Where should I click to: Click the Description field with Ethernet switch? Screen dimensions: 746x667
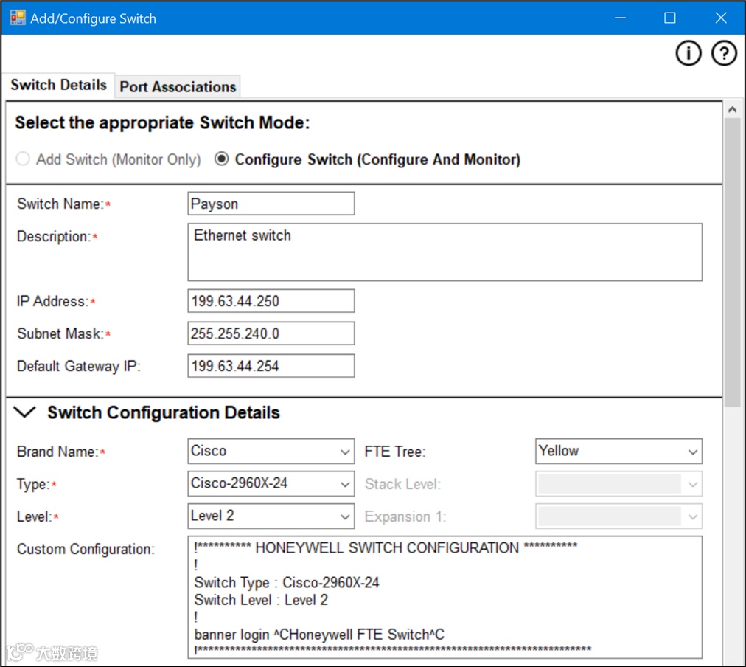click(445, 252)
